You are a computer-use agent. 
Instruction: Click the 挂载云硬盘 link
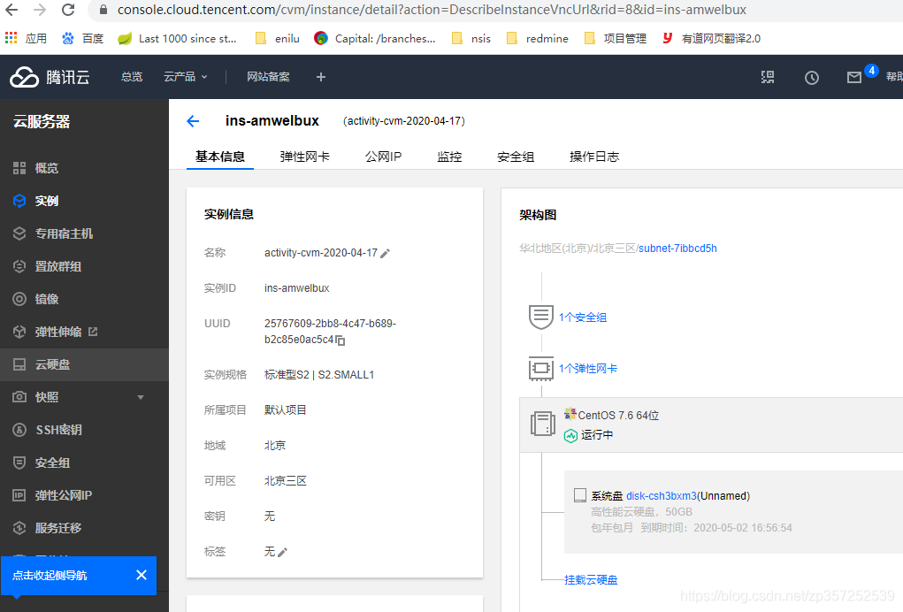591,580
